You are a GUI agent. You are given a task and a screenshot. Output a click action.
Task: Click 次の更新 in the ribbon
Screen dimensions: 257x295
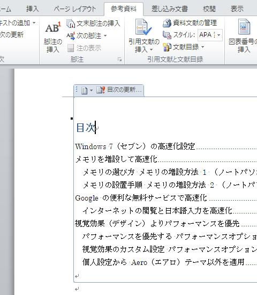(x=12, y=35)
